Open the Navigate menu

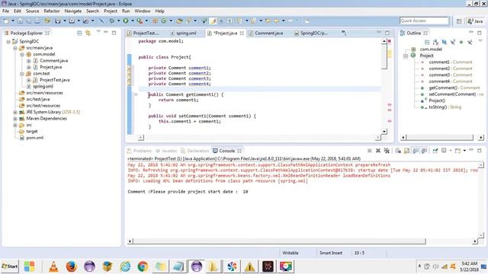point(73,11)
